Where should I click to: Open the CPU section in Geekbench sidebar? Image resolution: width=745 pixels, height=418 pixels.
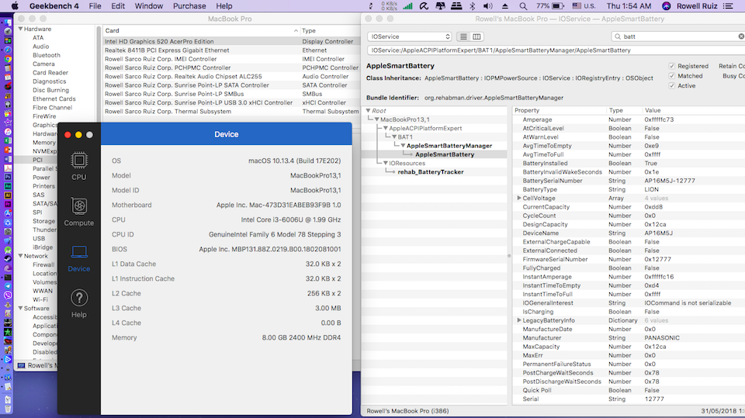pyautogui.click(x=79, y=166)
